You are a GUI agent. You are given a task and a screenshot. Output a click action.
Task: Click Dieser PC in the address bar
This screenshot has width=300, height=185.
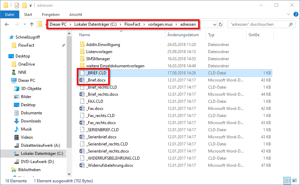(58, 24)
